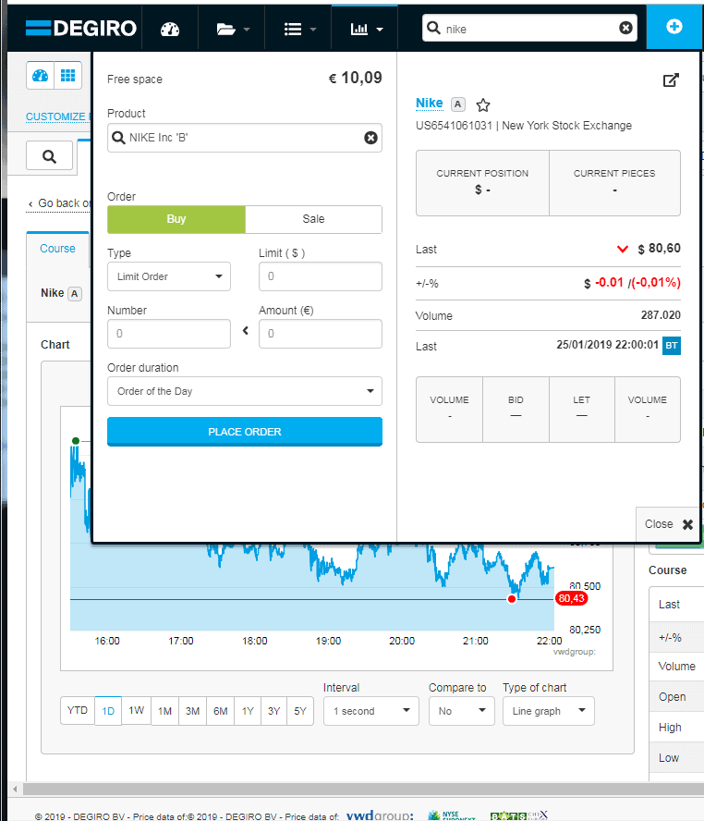The height and width of the screenshot is (821, 704).
Task: Click the PLACE ORDER button
Action: pyautogui.click(x=244, y=432)
